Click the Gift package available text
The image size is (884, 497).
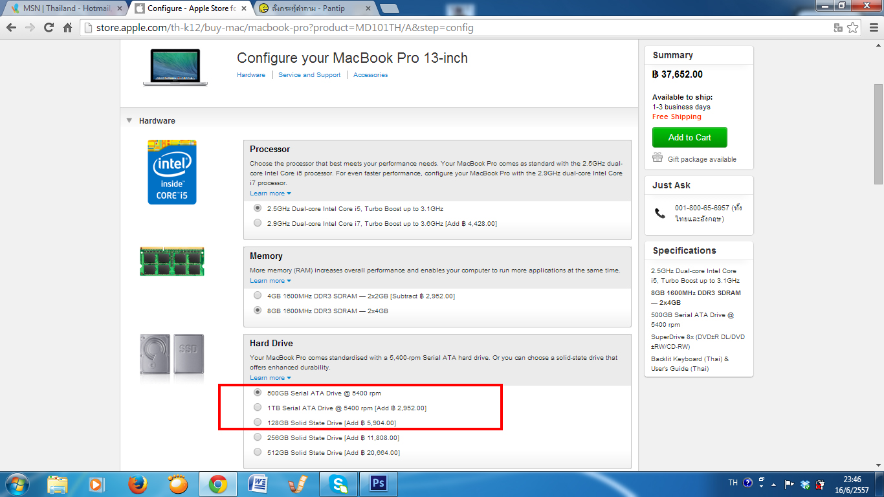click(702, 159)
